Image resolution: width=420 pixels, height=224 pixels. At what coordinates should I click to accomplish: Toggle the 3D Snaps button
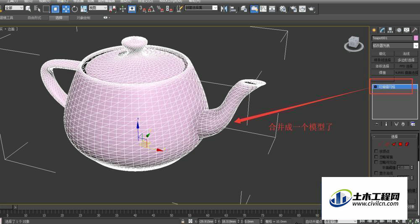142,9
